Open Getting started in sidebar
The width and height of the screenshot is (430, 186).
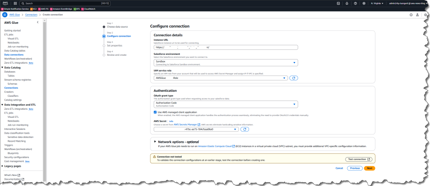12,30
